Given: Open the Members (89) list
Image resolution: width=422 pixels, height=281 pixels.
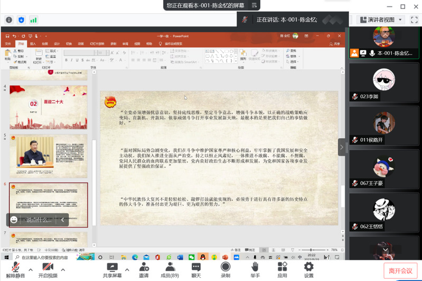Looking at the screenshot, I should click(x=170, y=269).
